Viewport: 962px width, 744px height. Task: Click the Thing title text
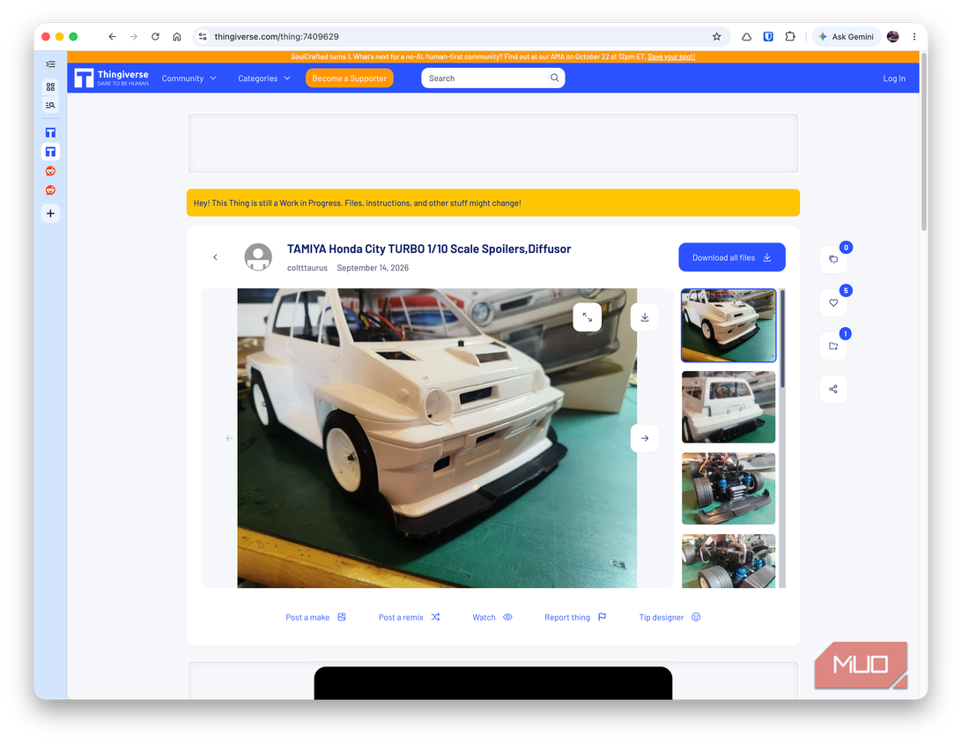pos(429,249)
